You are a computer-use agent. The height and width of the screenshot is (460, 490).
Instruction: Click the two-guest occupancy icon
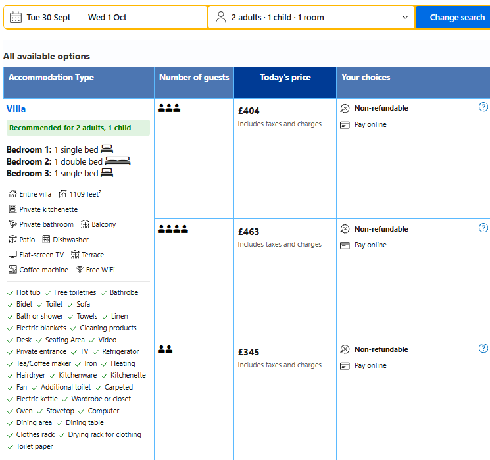(165, 350)
